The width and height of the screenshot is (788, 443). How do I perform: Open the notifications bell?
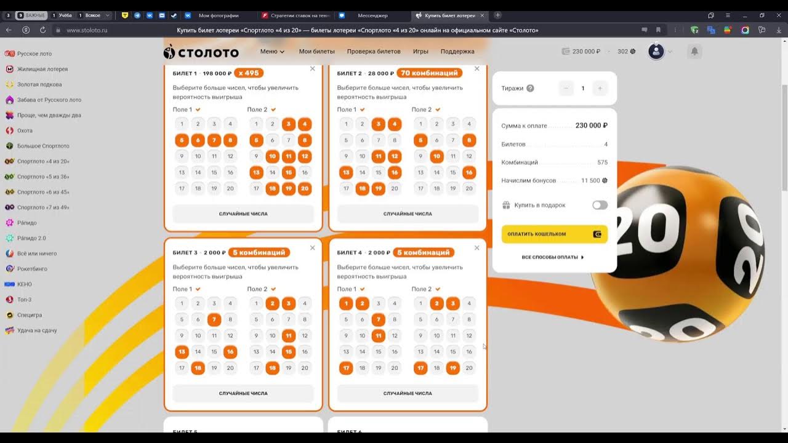694,52
